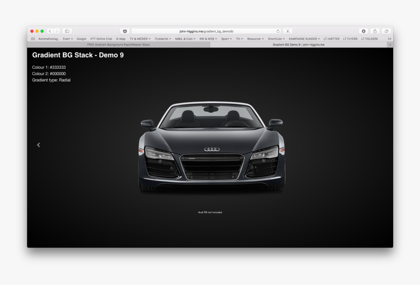The image size is (420, 285).
Task: Click the forward navigation arrow
Action: click(x=58, y=30)
